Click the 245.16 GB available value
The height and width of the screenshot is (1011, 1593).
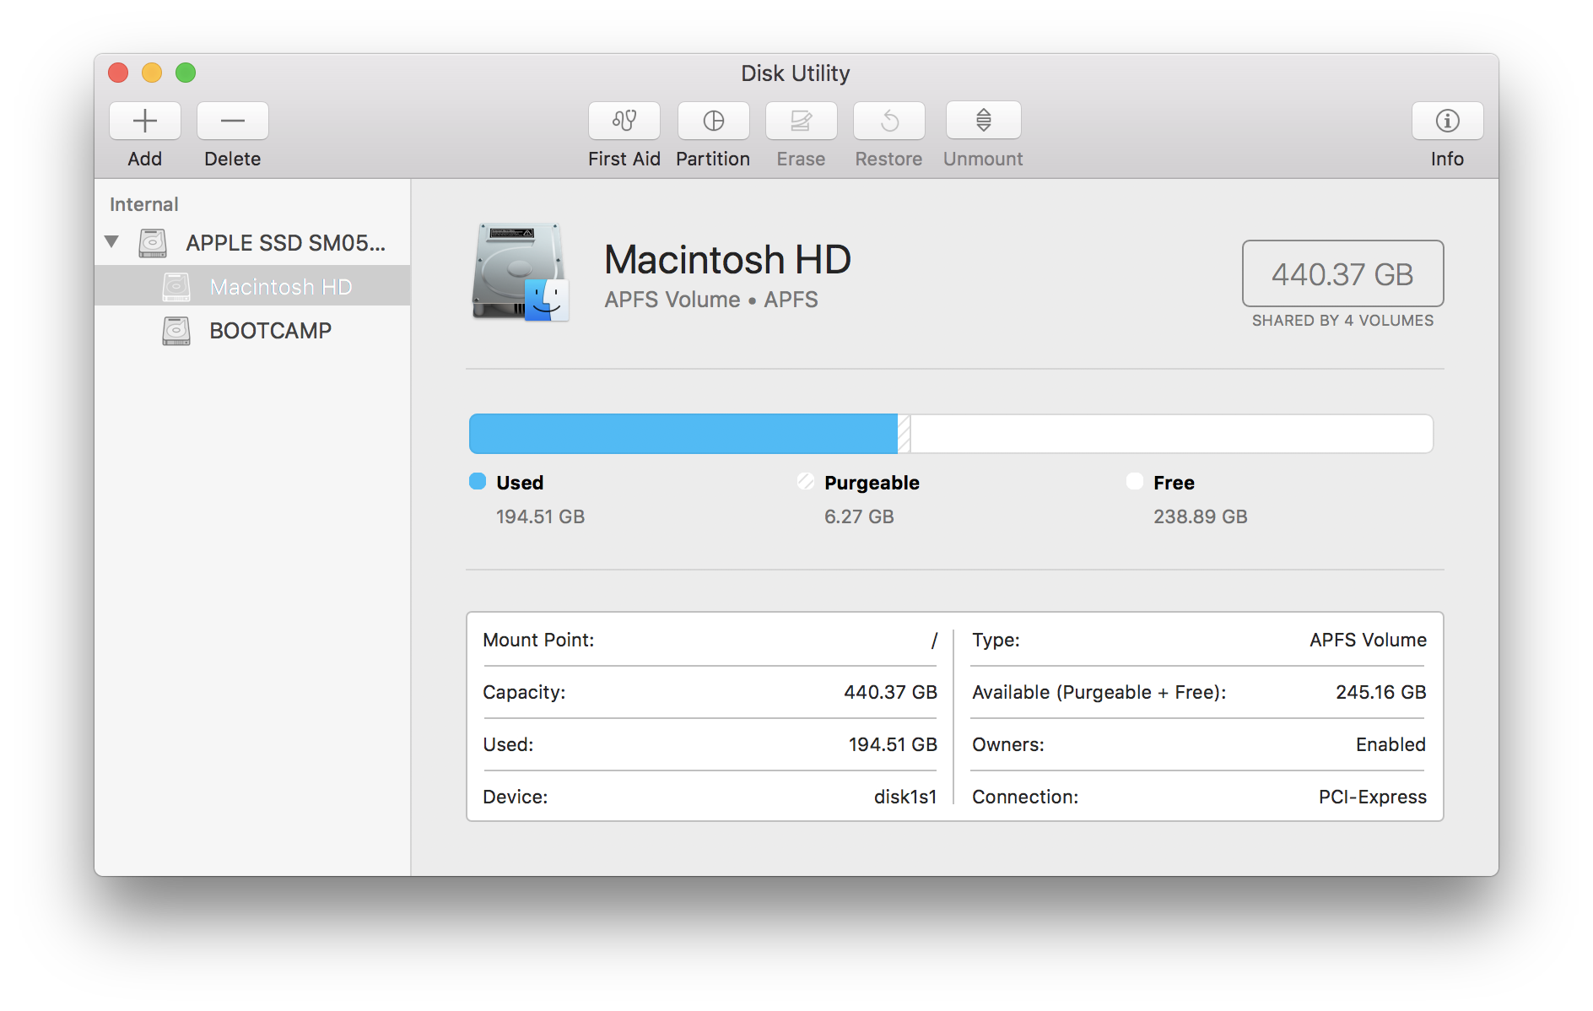pos(1380,692)
